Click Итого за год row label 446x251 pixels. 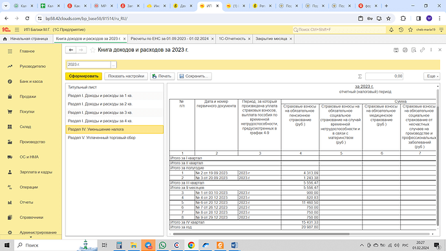coord(181,227)
